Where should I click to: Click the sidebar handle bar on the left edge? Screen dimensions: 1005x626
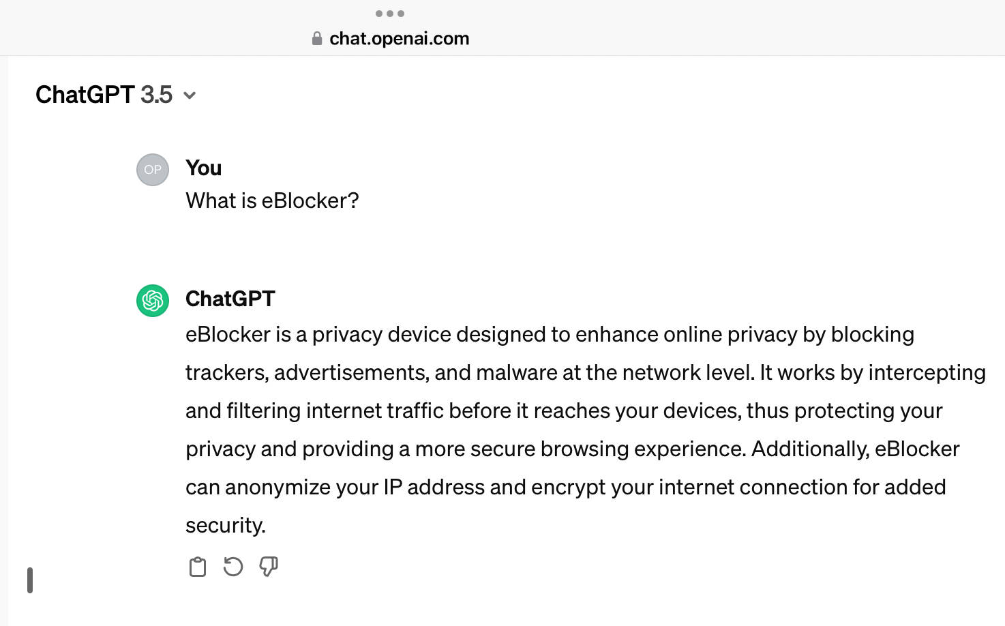click(30, 580)
